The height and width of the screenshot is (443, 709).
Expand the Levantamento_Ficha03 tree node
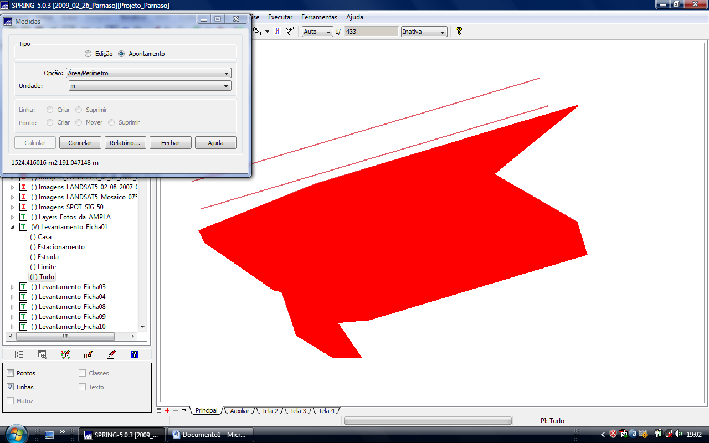[13, 287]
